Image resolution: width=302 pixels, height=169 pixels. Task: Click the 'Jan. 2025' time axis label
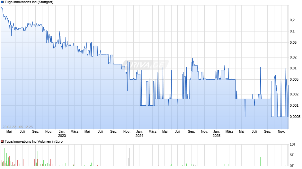pos(217,134)
